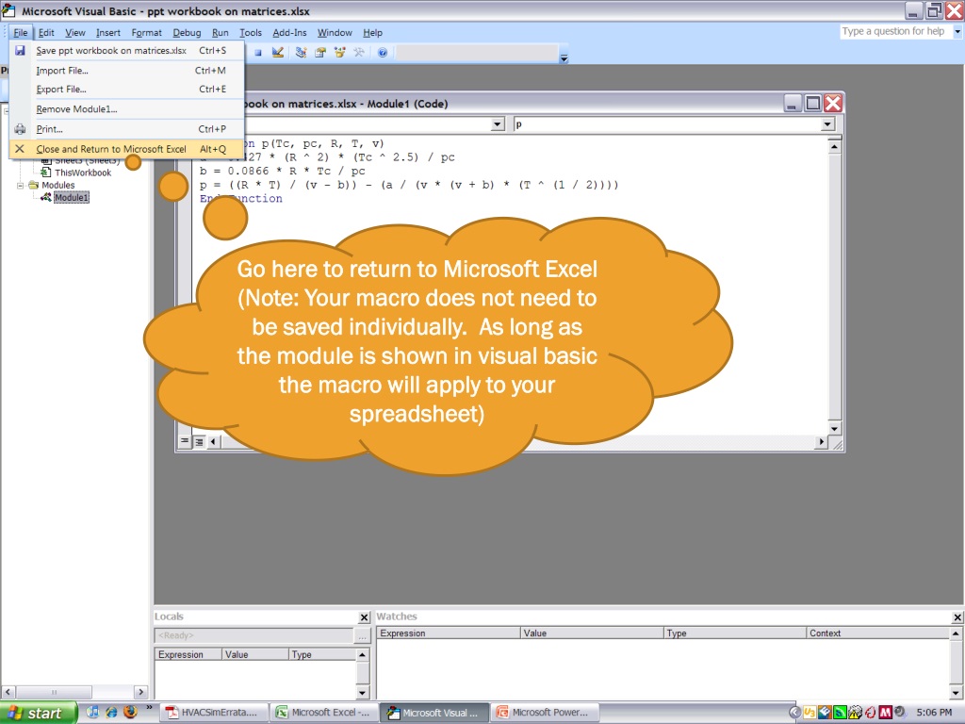Choose Export File from File menu
Screen dimensions: 965x724
click(x=127, y=90)
